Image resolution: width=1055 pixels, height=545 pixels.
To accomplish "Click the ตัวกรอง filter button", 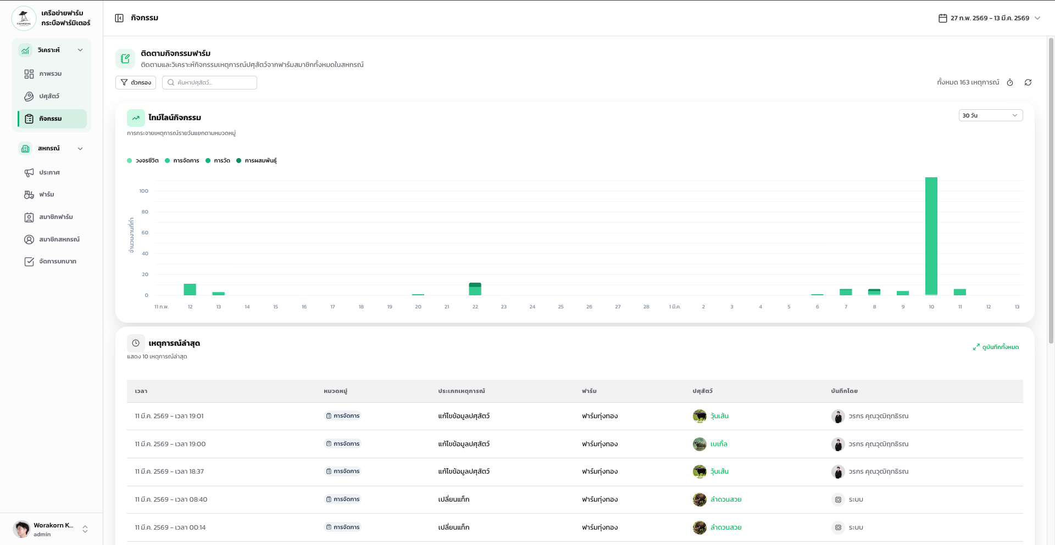I will coord(135,82).
